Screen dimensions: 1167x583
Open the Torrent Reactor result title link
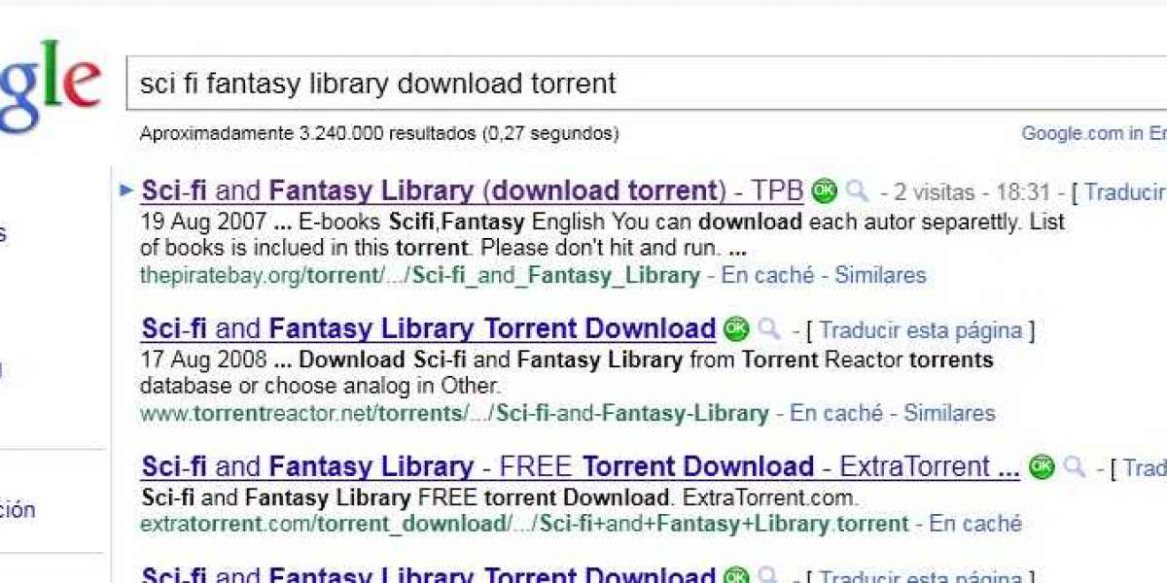tap(429, 328)
